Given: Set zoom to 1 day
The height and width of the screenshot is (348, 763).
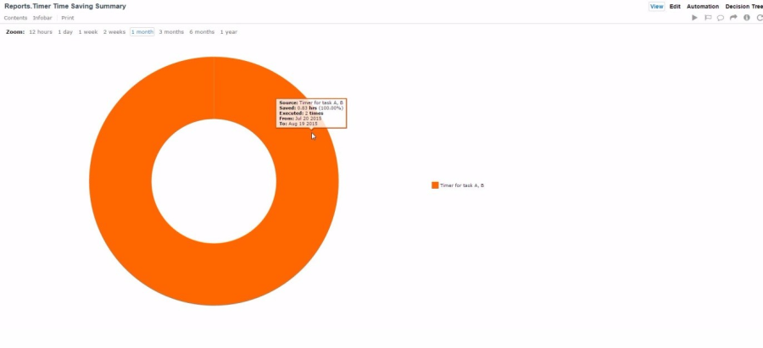Looking at the screenshot, I should click(65, 32).
